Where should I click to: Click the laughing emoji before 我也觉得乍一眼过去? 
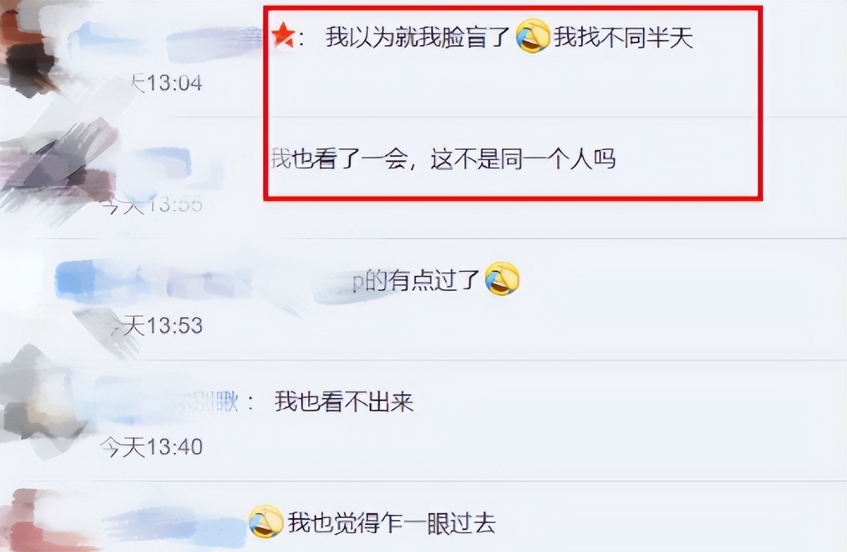(266, 522)
